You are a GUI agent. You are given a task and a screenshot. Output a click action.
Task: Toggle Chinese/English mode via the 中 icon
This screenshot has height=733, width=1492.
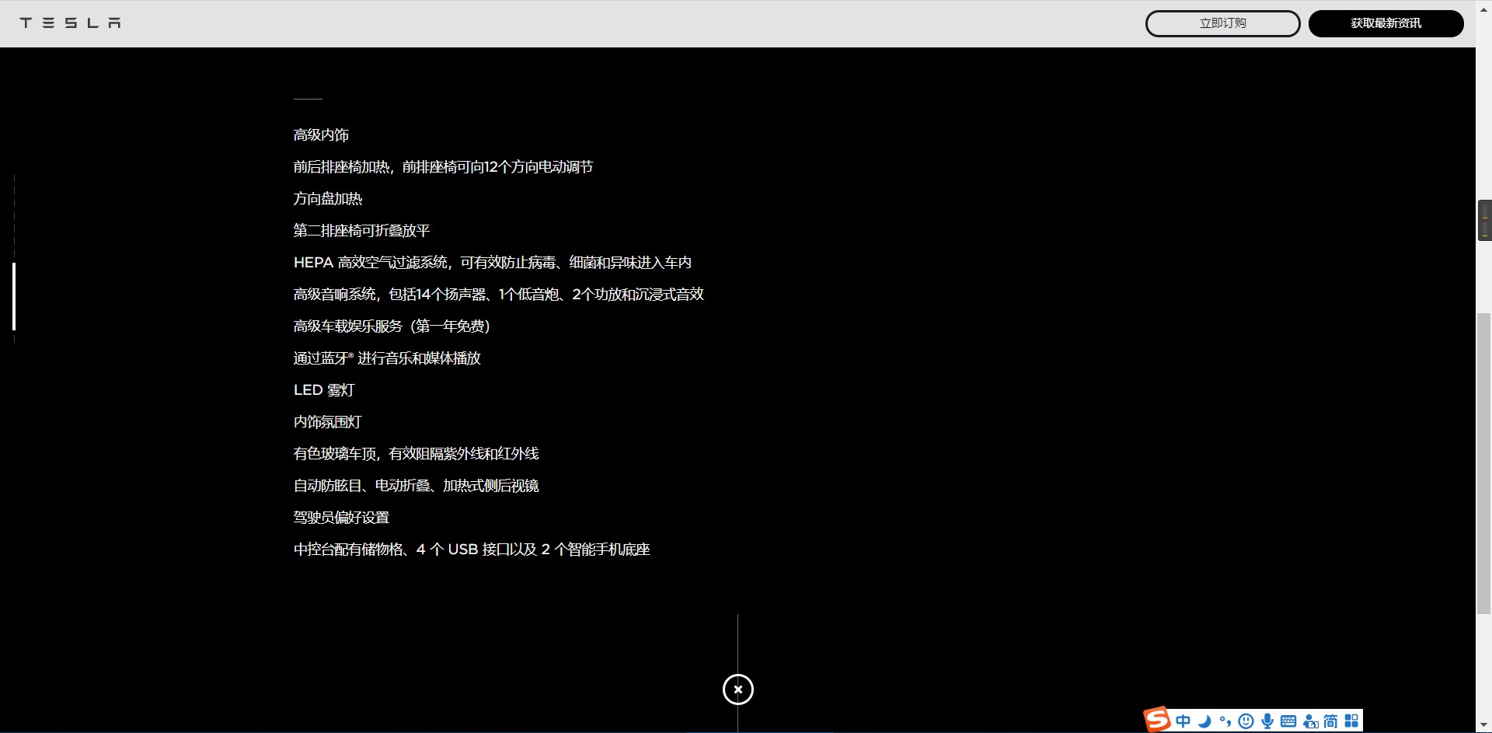pyautogui.click(x=1183, y=721)
